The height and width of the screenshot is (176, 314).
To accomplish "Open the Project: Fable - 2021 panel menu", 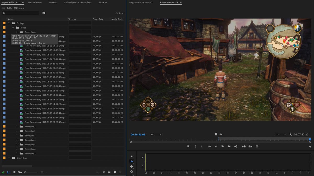I will (x=23, y=3).
